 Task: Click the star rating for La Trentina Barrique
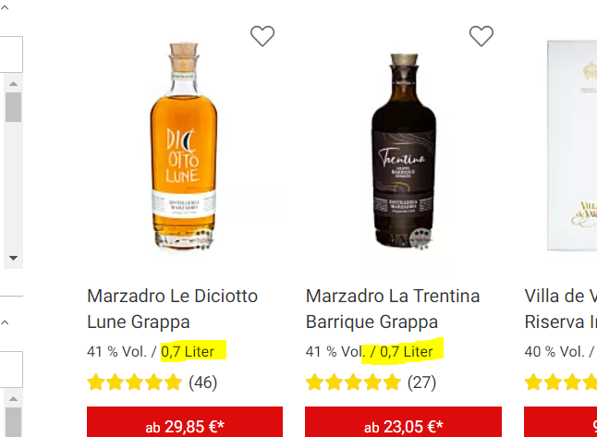click(353, 382)
